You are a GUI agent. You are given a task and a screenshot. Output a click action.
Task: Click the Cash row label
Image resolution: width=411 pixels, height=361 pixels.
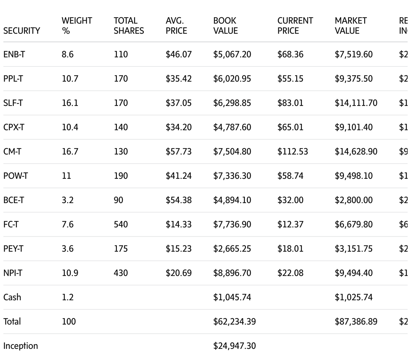12,297
